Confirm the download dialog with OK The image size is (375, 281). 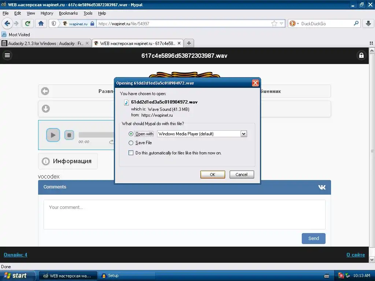click(213, 175)
